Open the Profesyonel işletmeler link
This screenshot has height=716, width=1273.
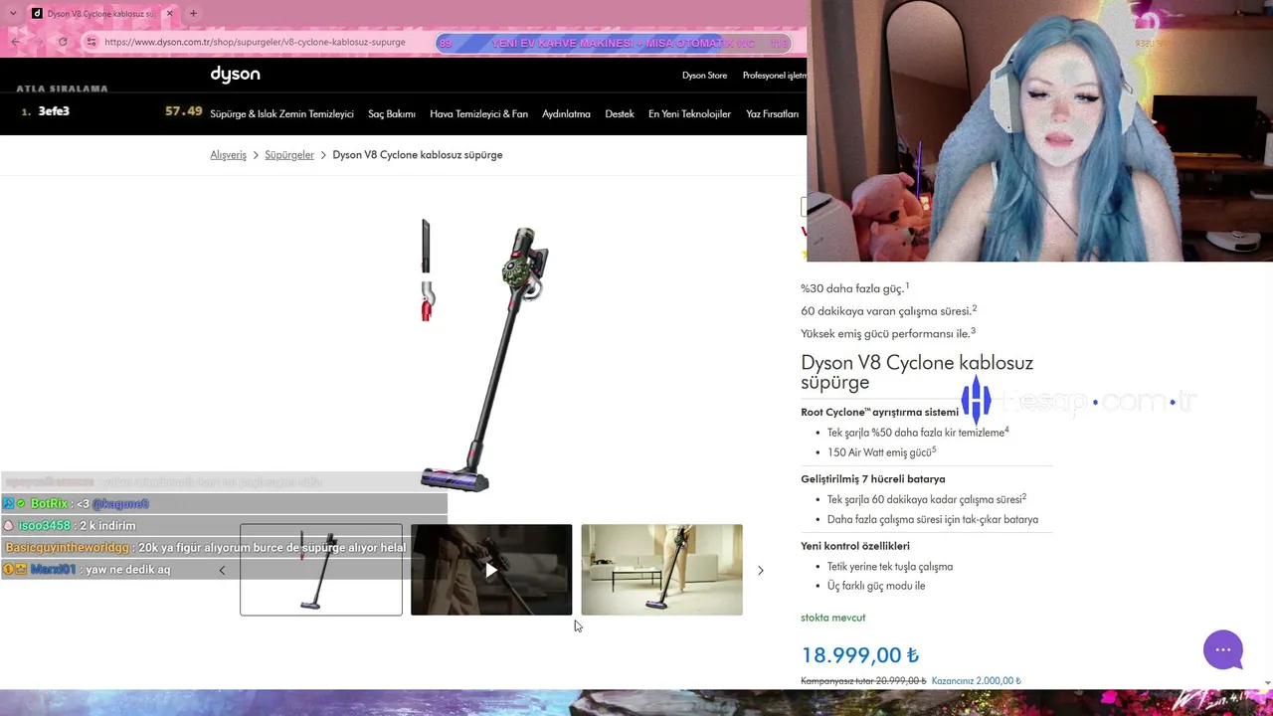coord(775,76)
